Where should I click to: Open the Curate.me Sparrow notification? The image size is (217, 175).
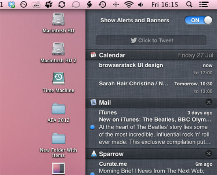tap(113, 164)
